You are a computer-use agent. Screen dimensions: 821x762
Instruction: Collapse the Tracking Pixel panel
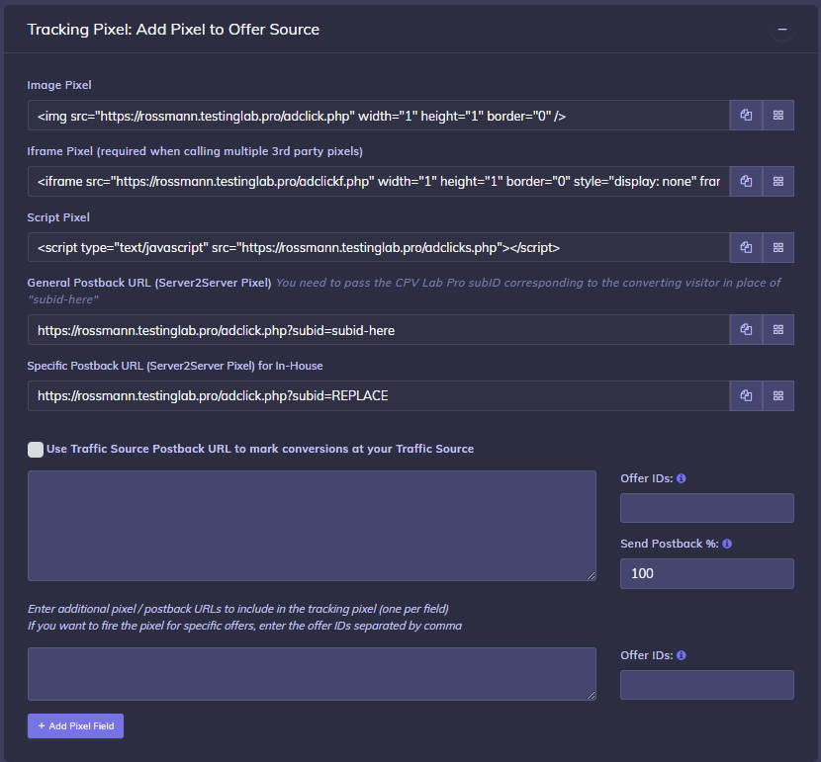click(x=782, y=30)
